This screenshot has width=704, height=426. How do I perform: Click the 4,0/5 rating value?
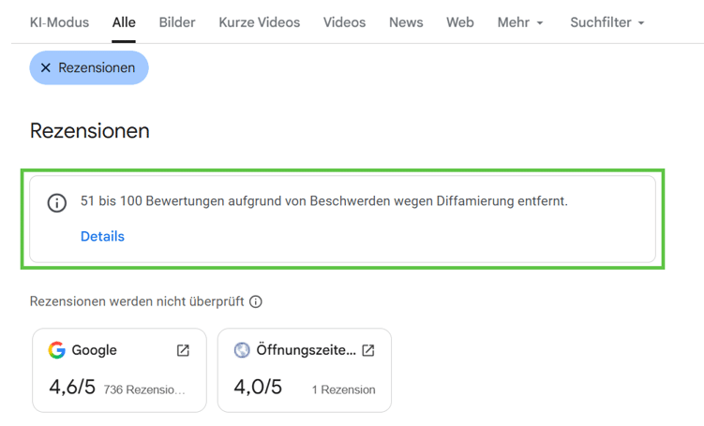click(x=258, y=387)
